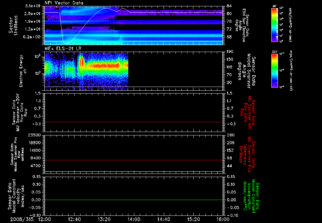Click the red line in Scanner Pos panel

pyautogui.click(x=134, y=160)
